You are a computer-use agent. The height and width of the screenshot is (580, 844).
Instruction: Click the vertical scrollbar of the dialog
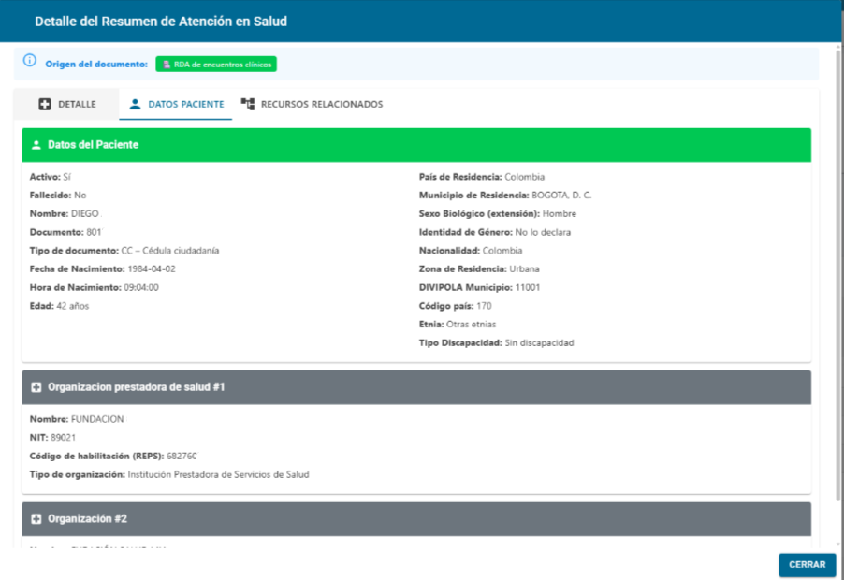pos(837,281)
